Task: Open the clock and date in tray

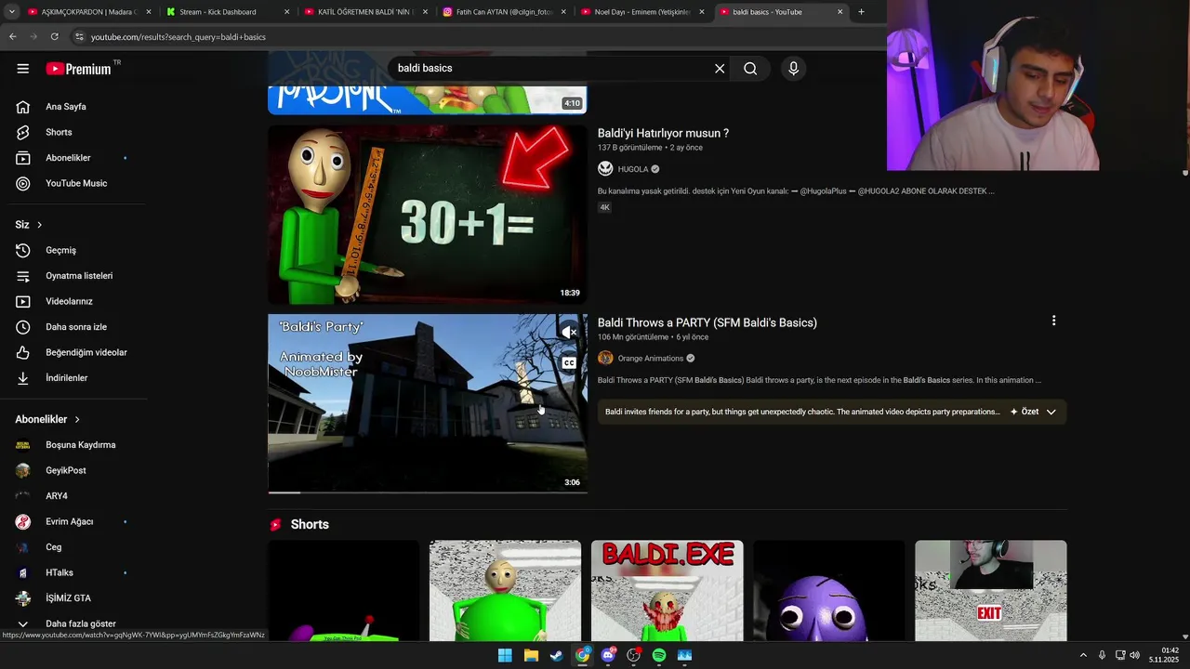Action: click(1164, 655)
